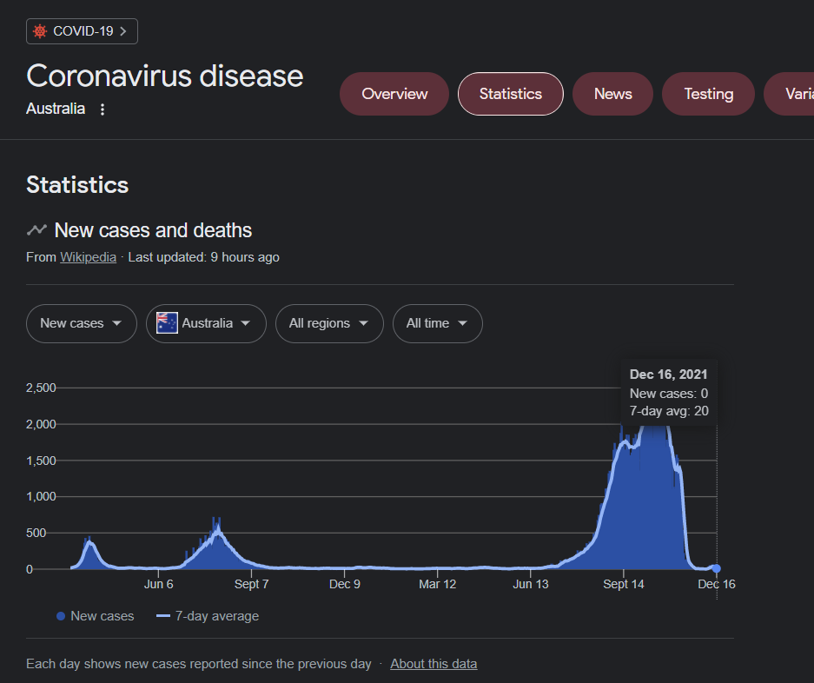Screen dimensions: 814x683
Task: Open the New cases metric dropdown
Action: [x=82, y=323]
